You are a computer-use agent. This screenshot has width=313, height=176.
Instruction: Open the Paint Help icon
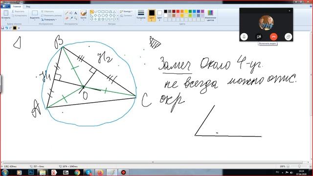pos(311,6)
